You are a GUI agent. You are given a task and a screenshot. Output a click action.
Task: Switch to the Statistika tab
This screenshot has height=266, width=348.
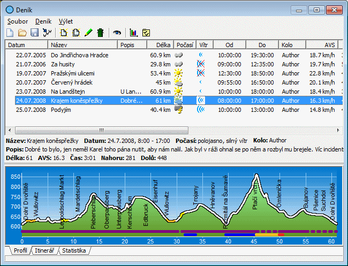tap(75, 250)
